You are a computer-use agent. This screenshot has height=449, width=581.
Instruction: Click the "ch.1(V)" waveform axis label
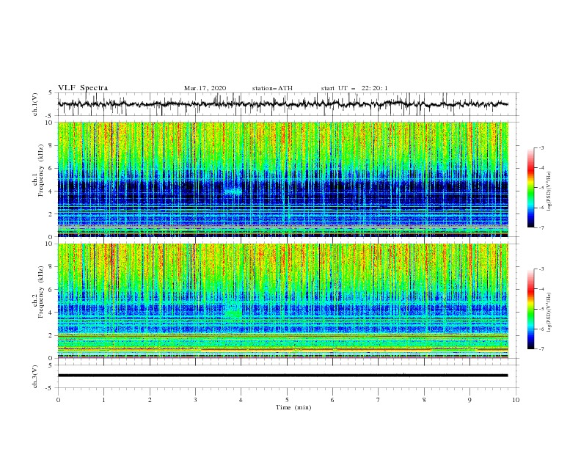[x=35, y=104]
